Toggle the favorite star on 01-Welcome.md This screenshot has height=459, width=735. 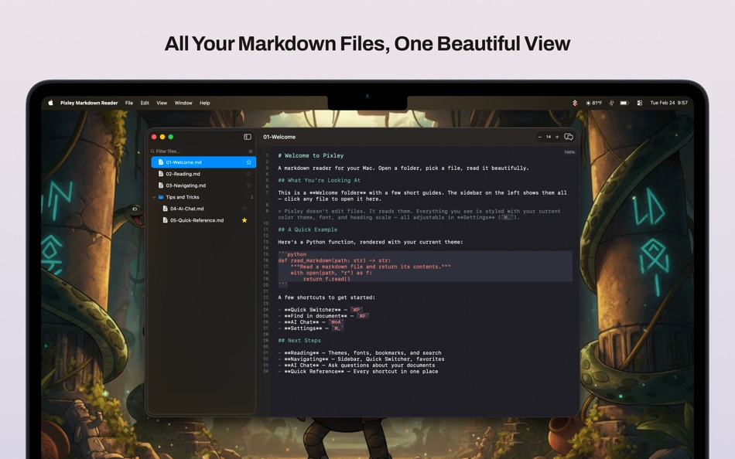[248, 162]
